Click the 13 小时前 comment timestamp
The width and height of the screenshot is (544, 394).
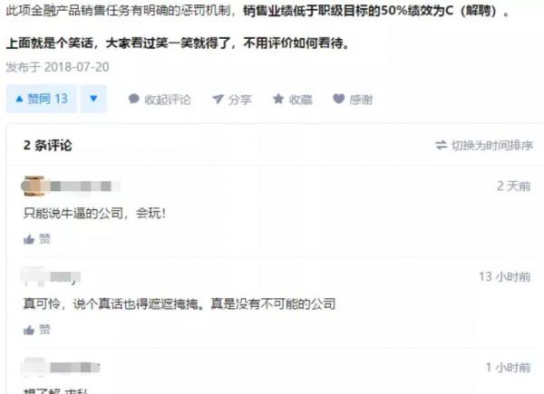coord(505,276)
